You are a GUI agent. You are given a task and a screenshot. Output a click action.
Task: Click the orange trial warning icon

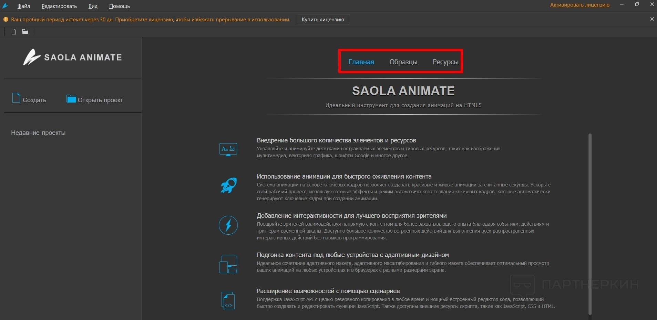click(6, 20)
